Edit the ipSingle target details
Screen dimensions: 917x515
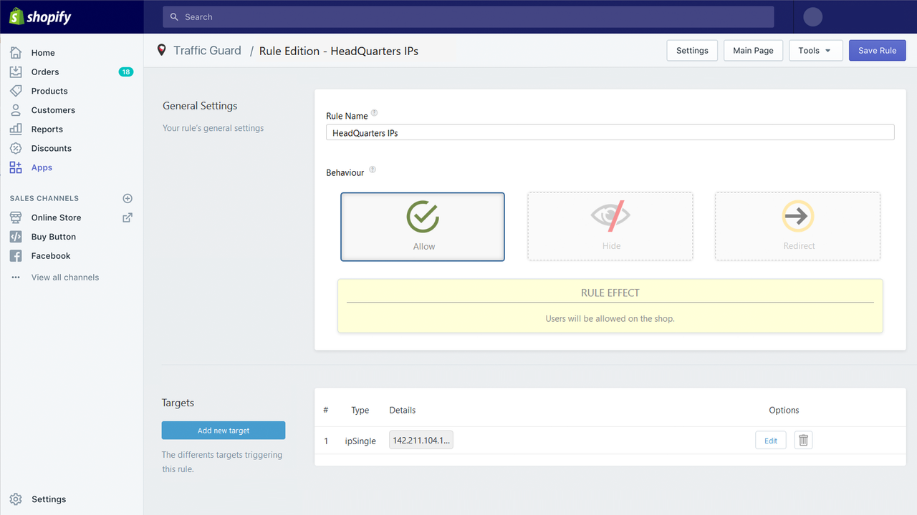pos(770,440)
